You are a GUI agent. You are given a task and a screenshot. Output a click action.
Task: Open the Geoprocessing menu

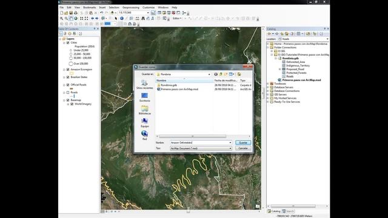click(x=131, y=8)
